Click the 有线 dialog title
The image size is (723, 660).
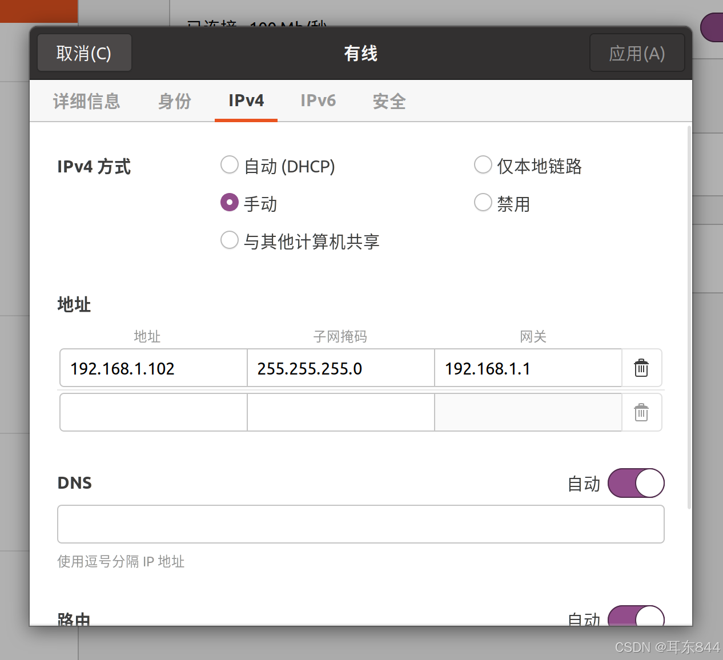pyautogui.click(x=360, y=53)
